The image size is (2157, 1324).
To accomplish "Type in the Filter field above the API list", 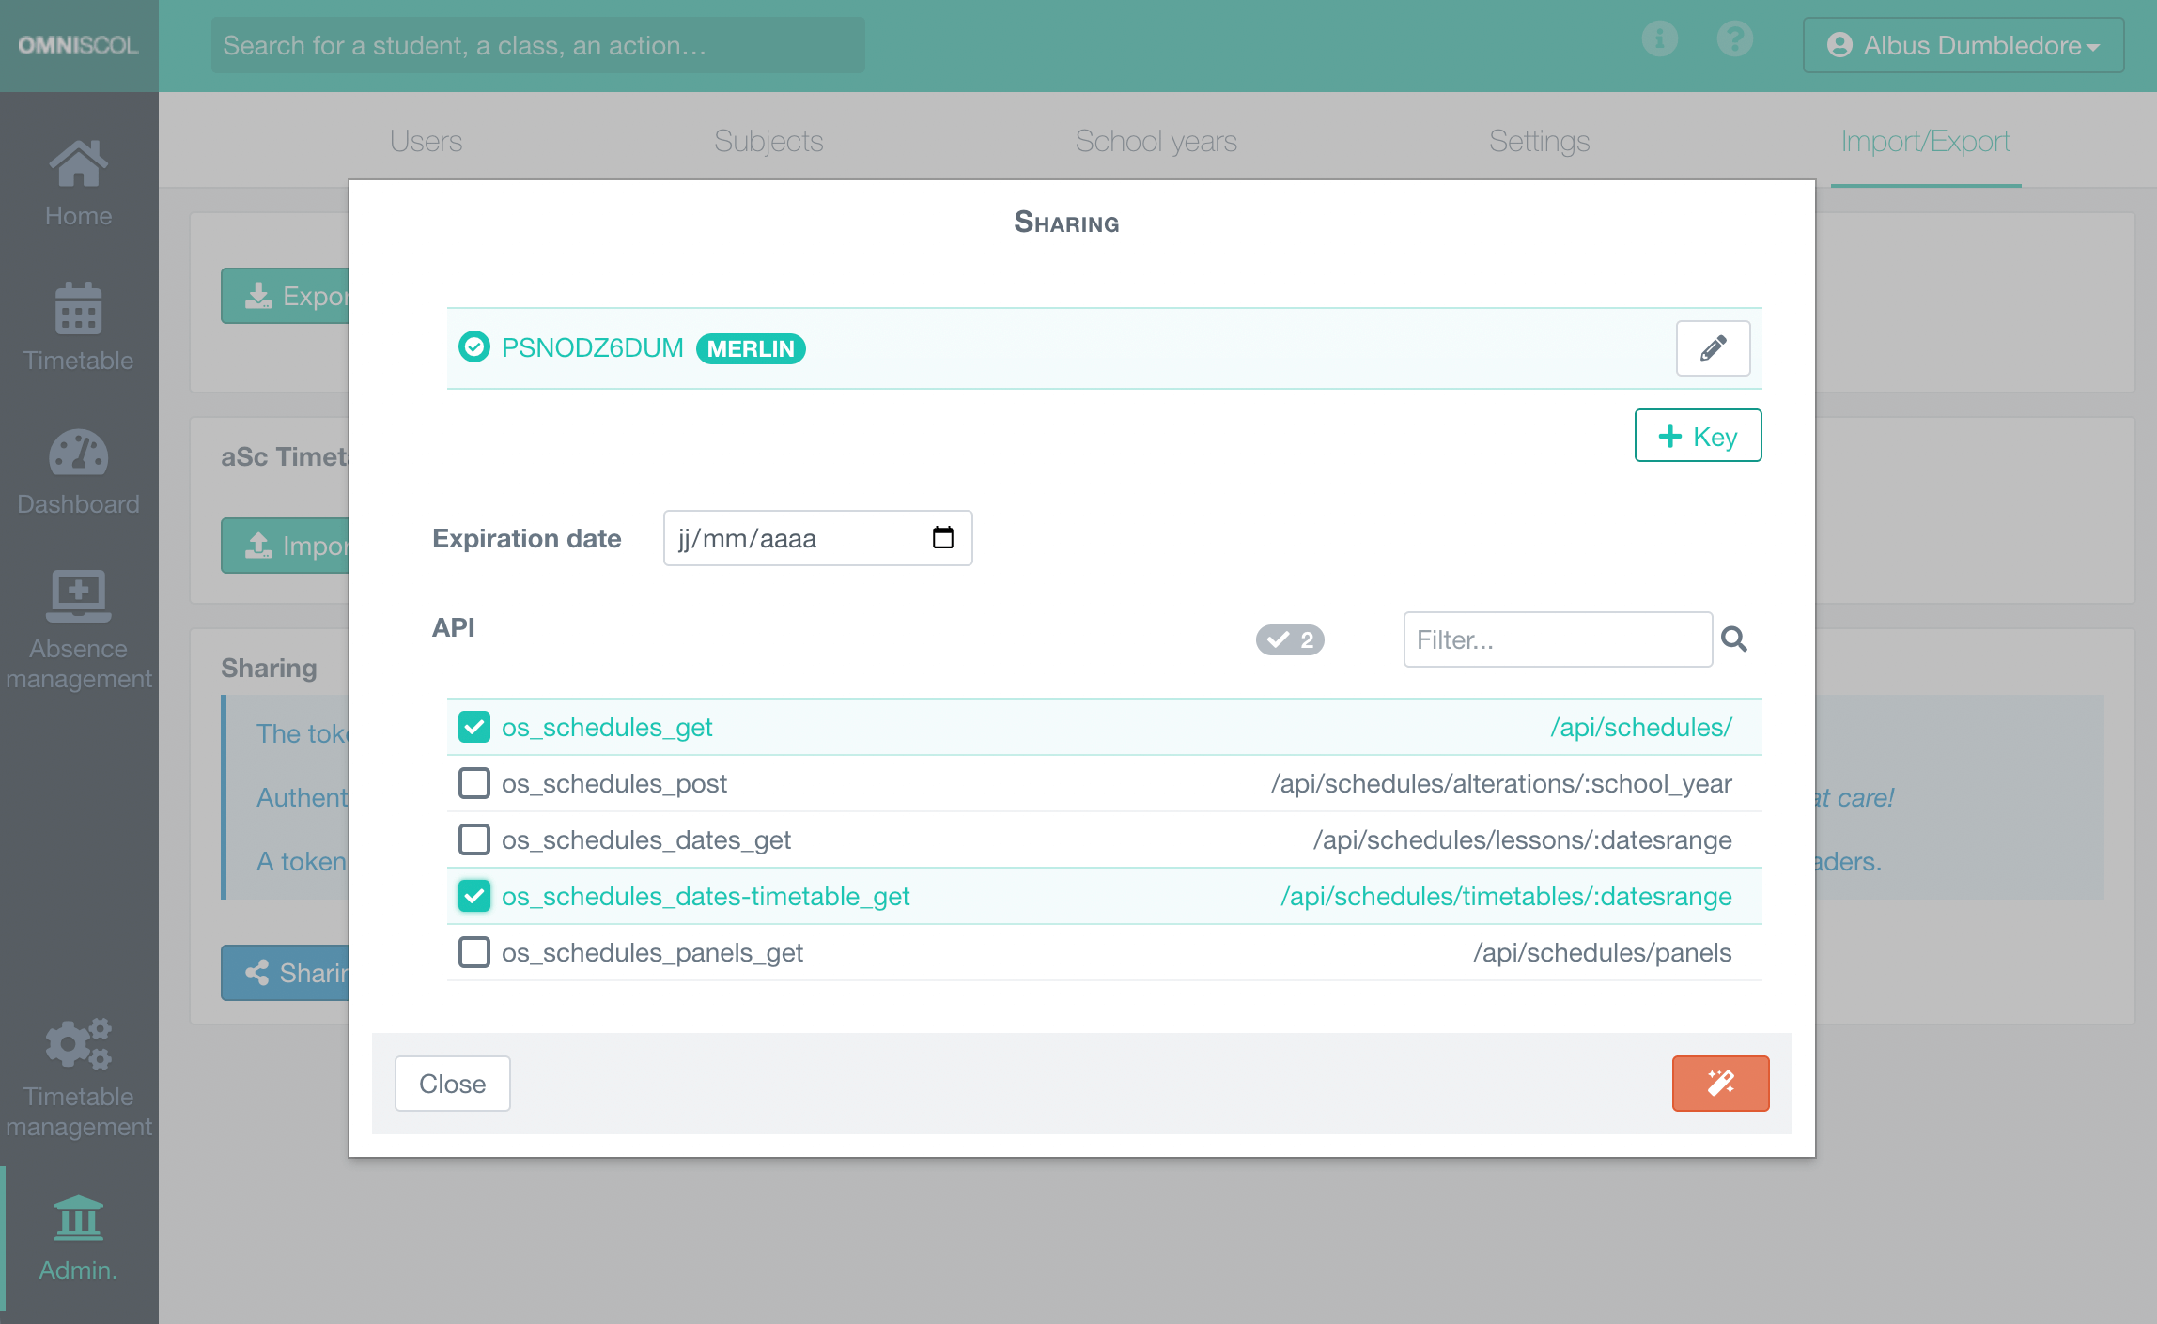I will coord(1557,639).
